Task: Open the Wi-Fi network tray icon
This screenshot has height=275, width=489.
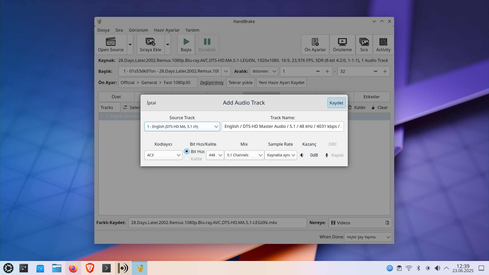Action: click(x=409, y=268)
